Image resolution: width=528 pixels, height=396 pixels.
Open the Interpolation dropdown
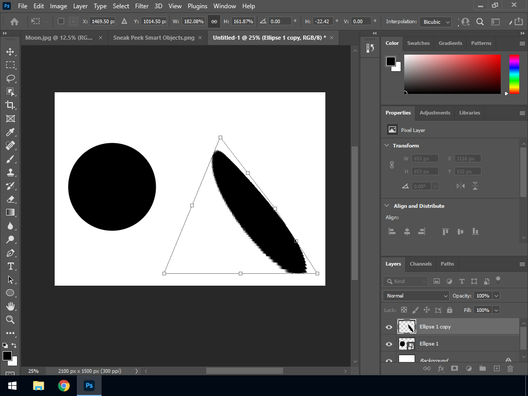(x=436, y=22)
